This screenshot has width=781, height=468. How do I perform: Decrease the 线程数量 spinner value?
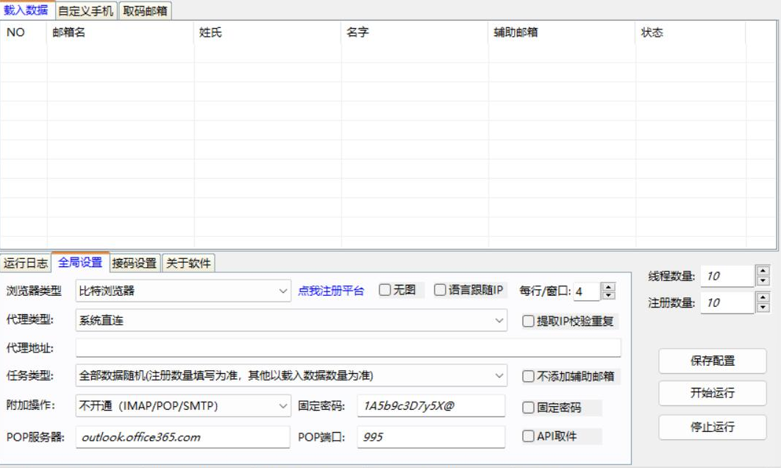[763, 281]
